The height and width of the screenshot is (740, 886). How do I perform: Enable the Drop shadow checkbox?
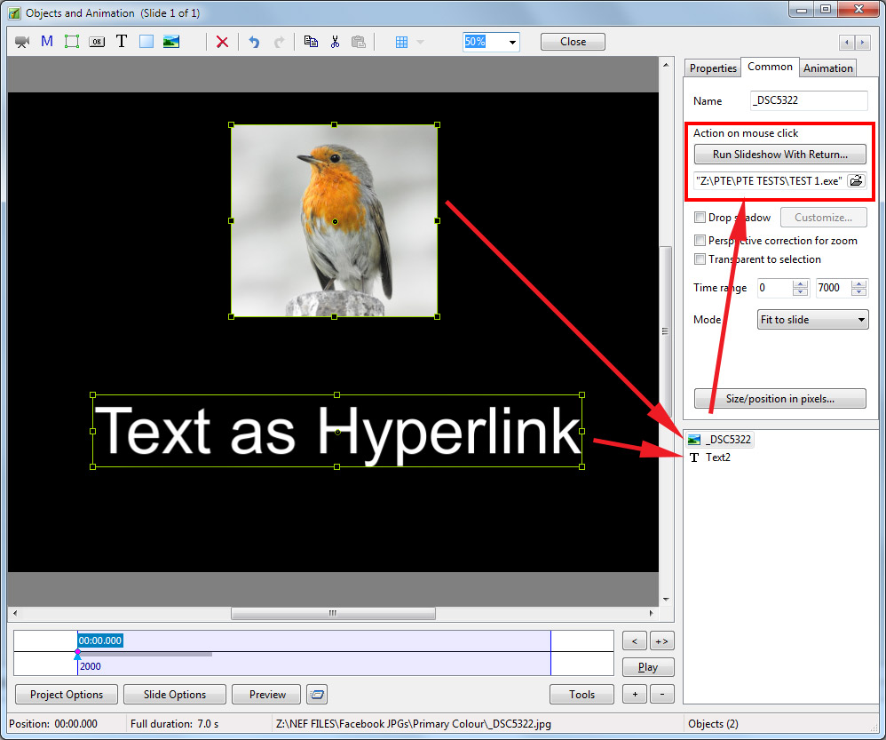click(x=700, y=218)
